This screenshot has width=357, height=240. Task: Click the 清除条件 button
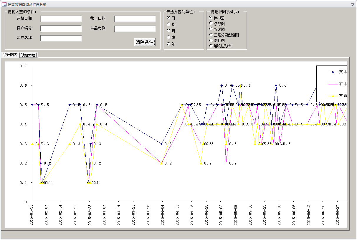[145, 42]
